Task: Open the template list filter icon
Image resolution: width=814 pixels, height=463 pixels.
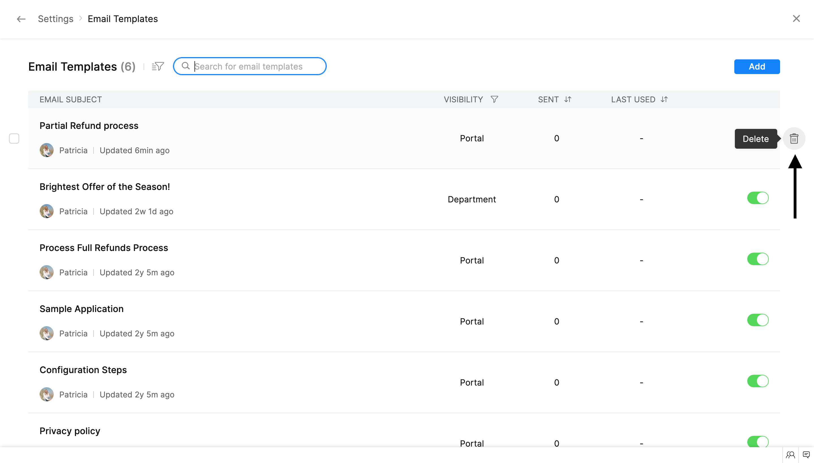Action: [x=158, y=66]
